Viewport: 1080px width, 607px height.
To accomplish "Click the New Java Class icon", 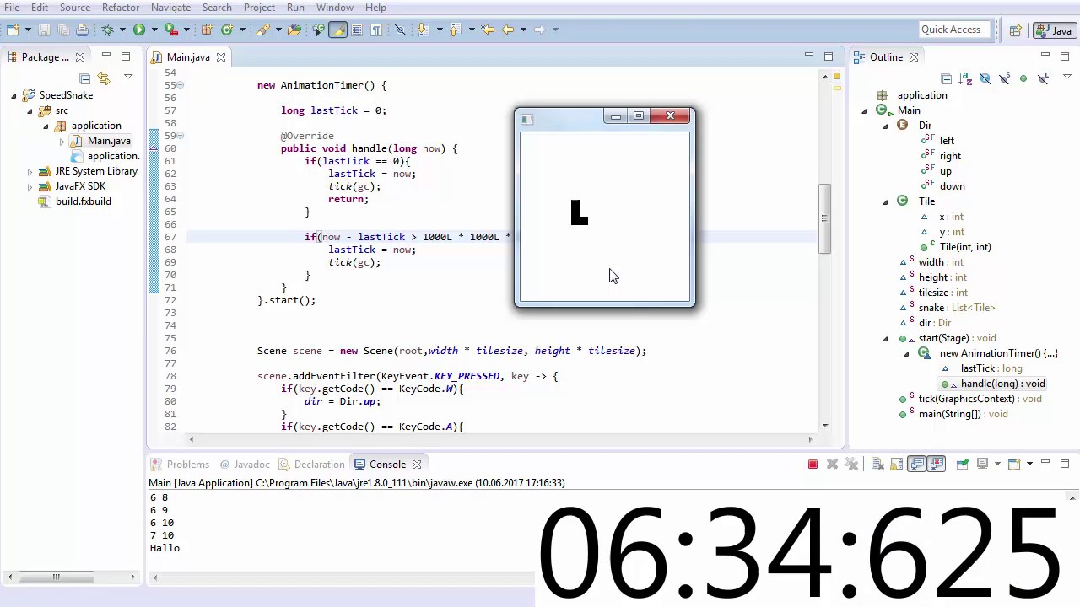I will point(227,30).
